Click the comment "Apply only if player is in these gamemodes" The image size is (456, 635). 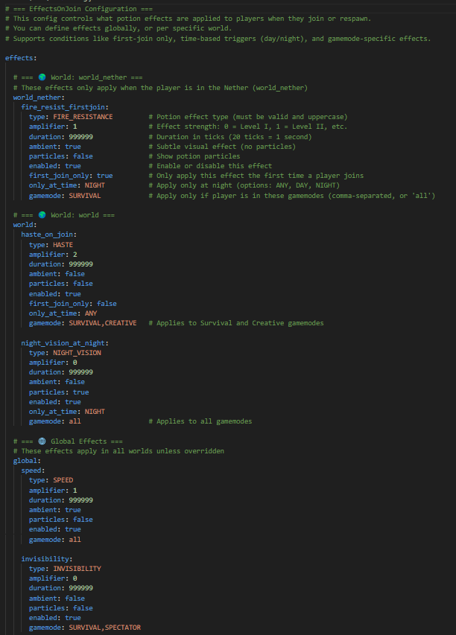click(292, 196)
